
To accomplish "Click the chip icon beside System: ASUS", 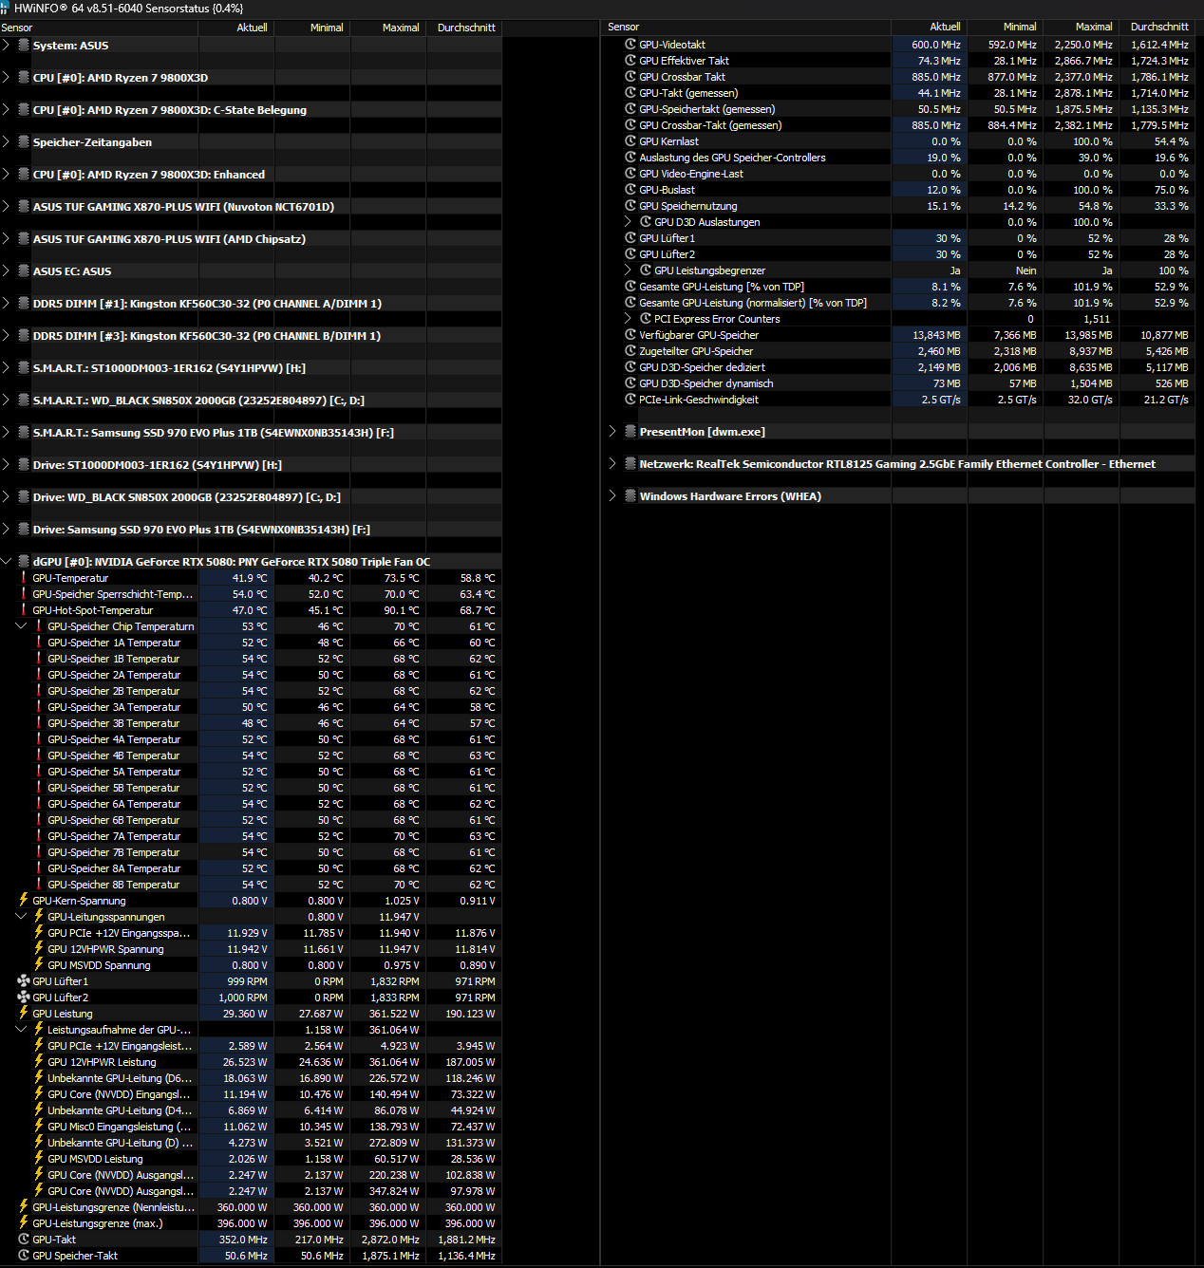I will coord(24,46).
